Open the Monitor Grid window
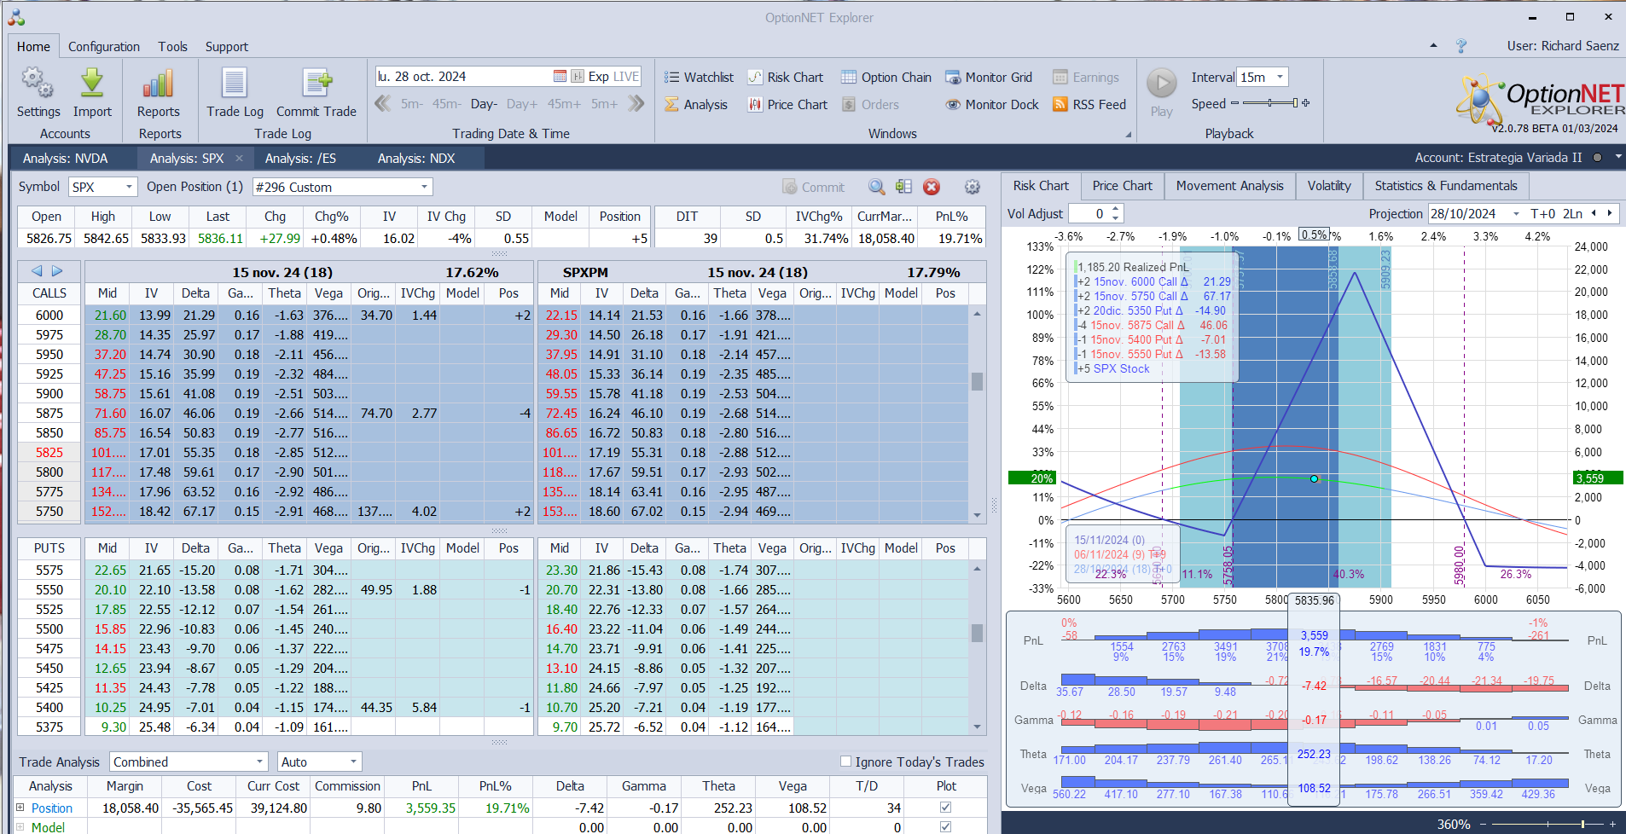1626x834 pixels. point(989,77)
